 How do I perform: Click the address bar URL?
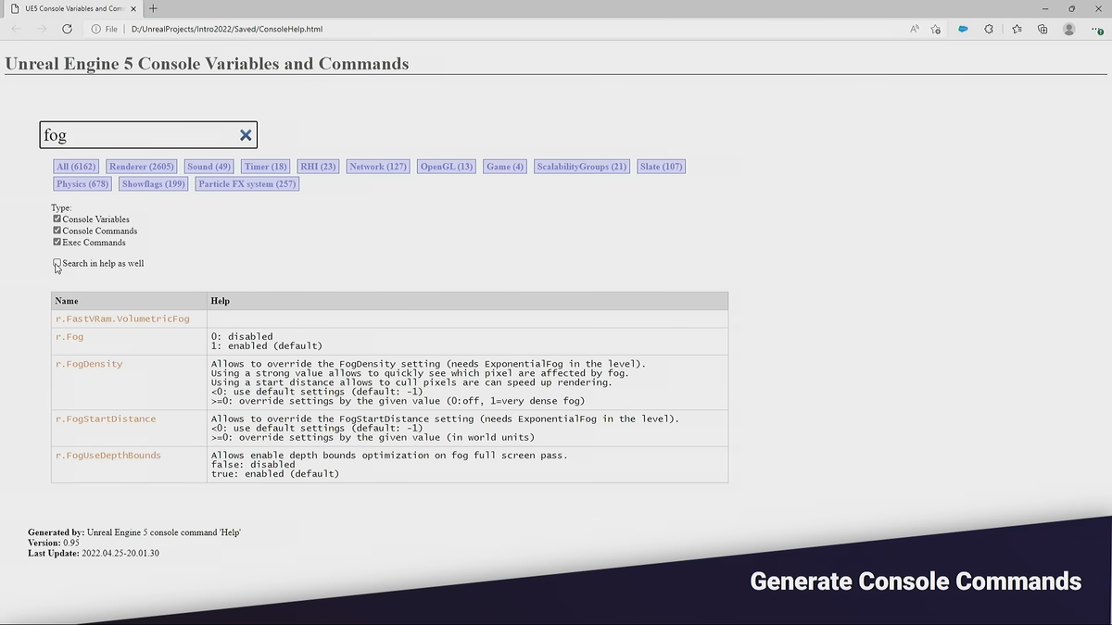[x=226, y=29]
